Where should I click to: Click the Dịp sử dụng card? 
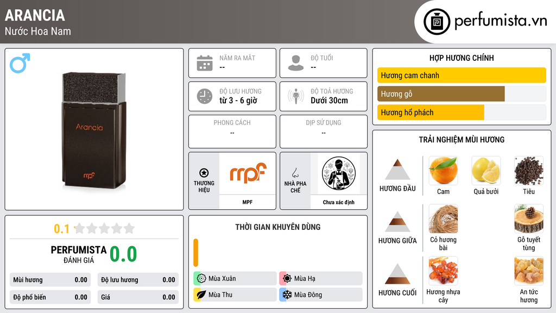click(x=324, y=132)
